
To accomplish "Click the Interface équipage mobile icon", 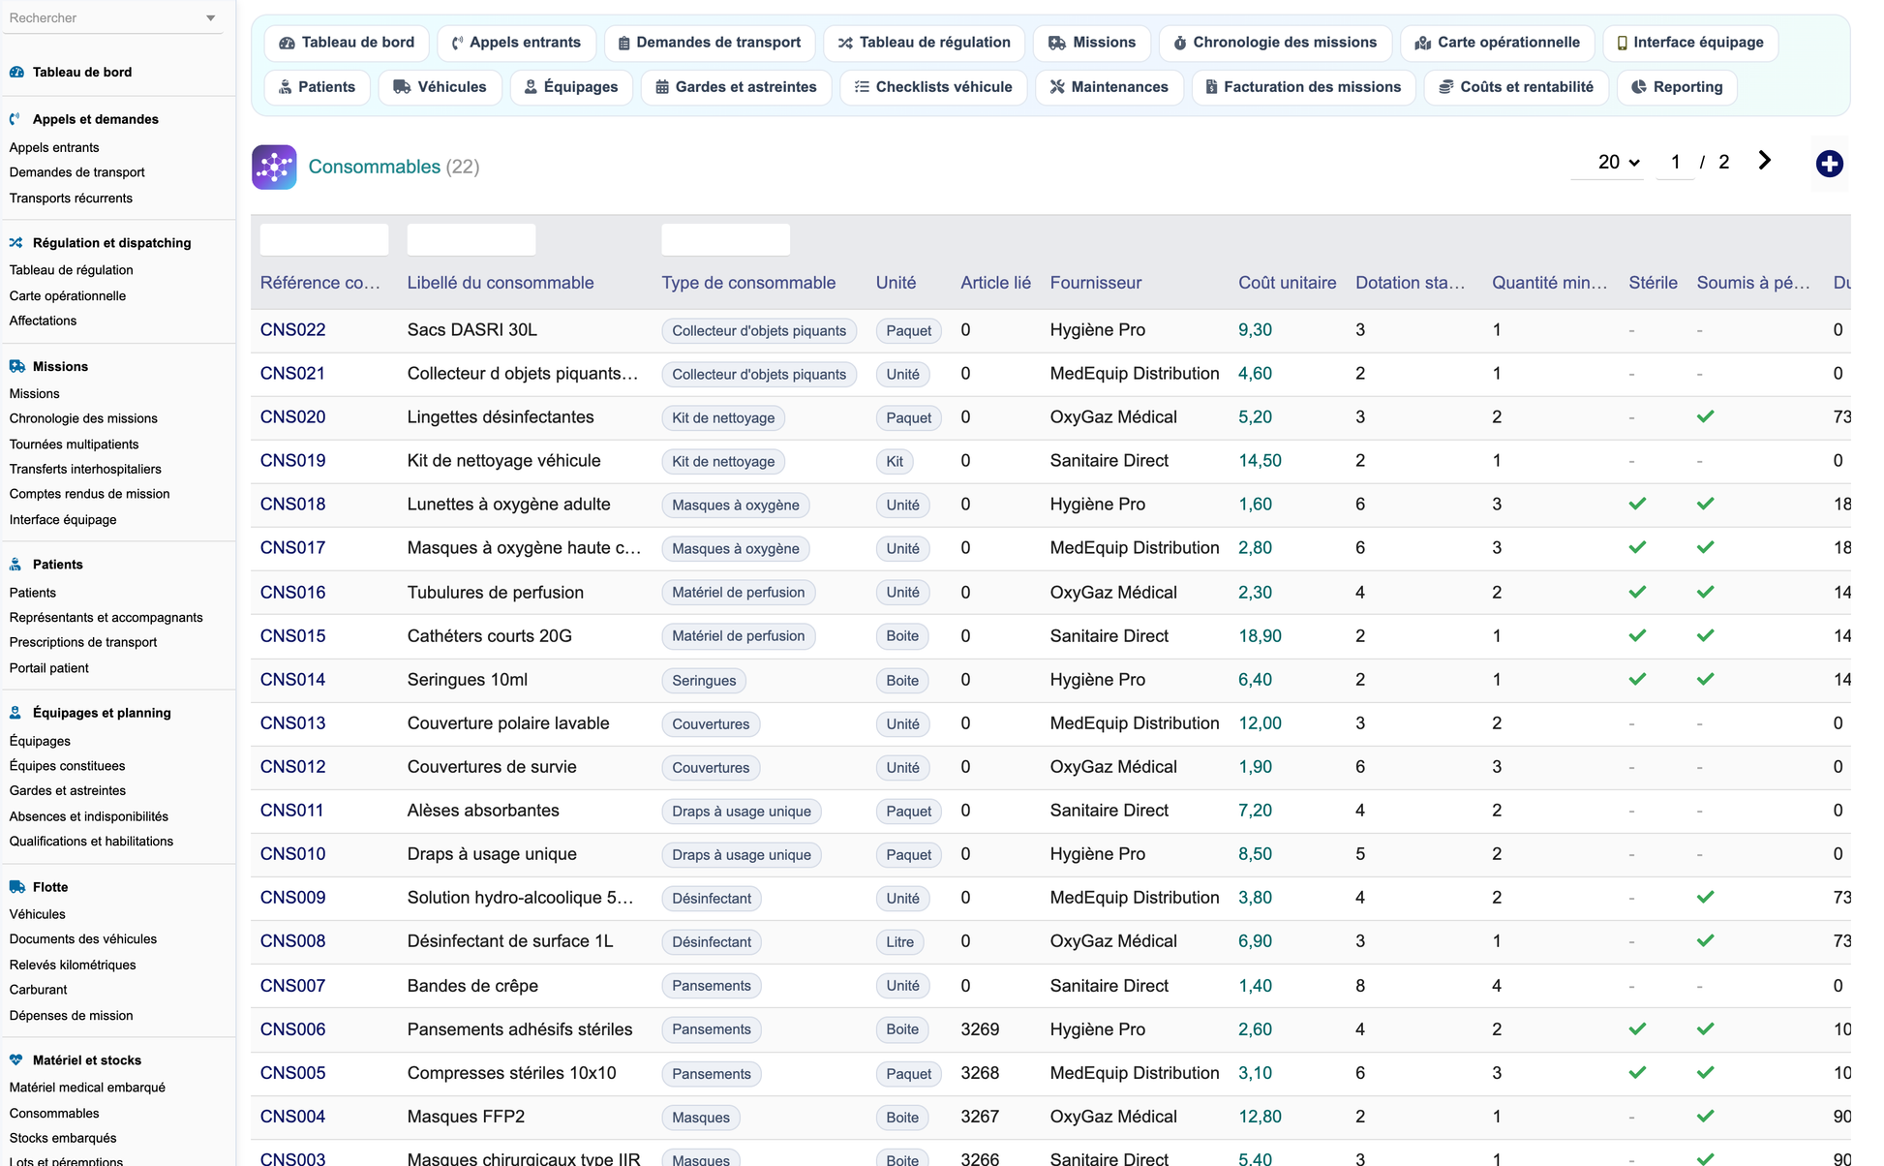I will pyautogui.click(x=1622, y=43).
